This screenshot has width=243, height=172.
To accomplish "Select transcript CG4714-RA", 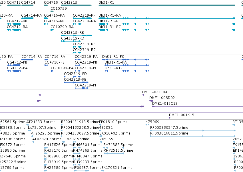I will tap(27, 18).
